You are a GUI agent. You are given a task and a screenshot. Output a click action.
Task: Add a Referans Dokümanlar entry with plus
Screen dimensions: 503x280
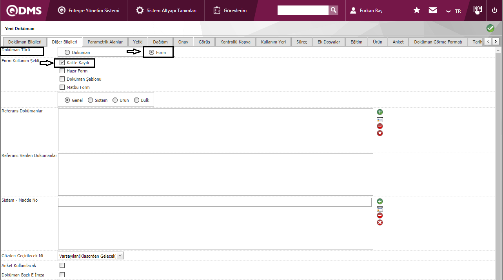click(380, 112)
